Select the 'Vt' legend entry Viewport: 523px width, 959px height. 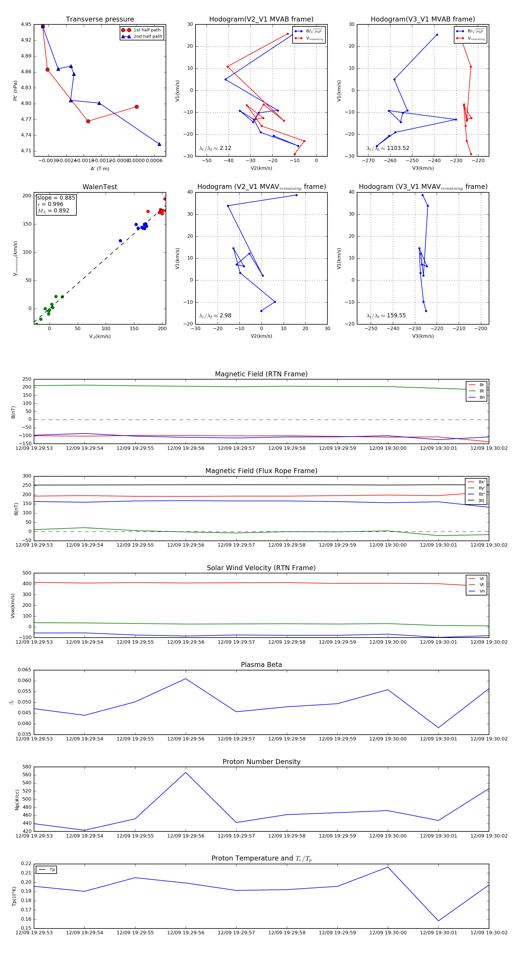click(477, 585)
